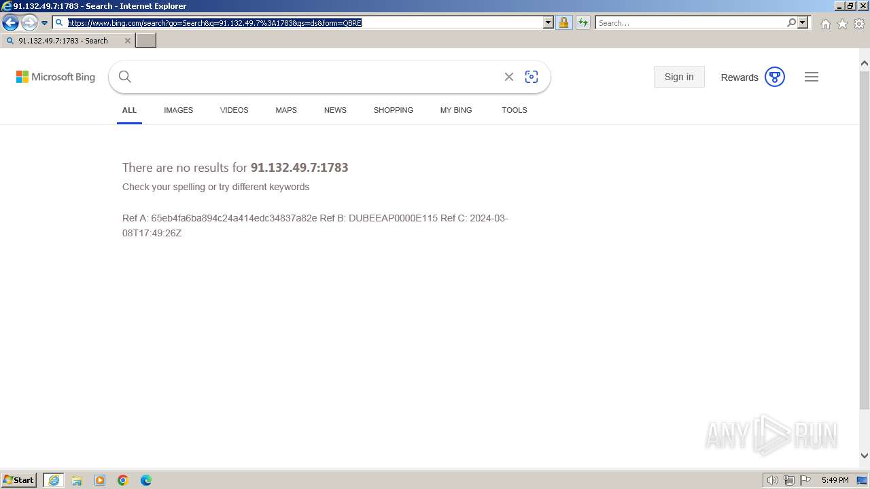Click the Refresh page icon
The image size is (870, 489).
[x=582, y=22]
